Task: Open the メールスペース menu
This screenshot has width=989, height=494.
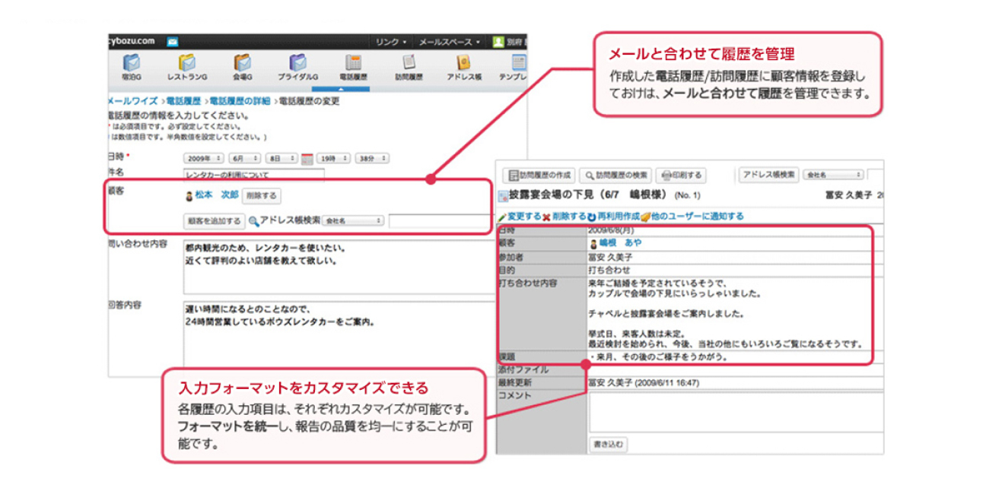Action: [448, 41]
